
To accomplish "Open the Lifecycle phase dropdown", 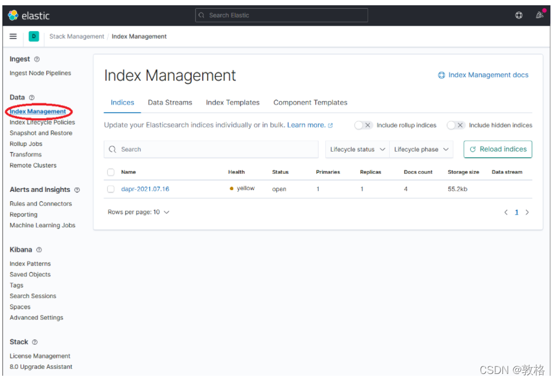I will [x=421, y=149].
